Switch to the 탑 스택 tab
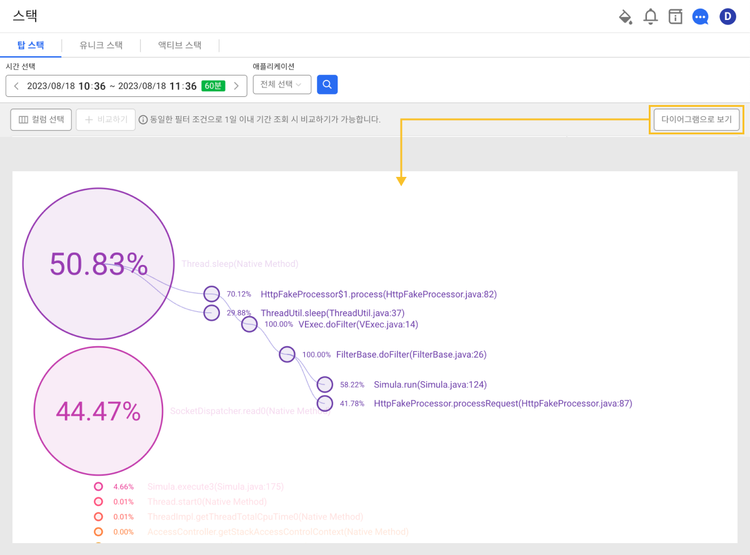This screenshot has height=555, width=750. (32, 45)
